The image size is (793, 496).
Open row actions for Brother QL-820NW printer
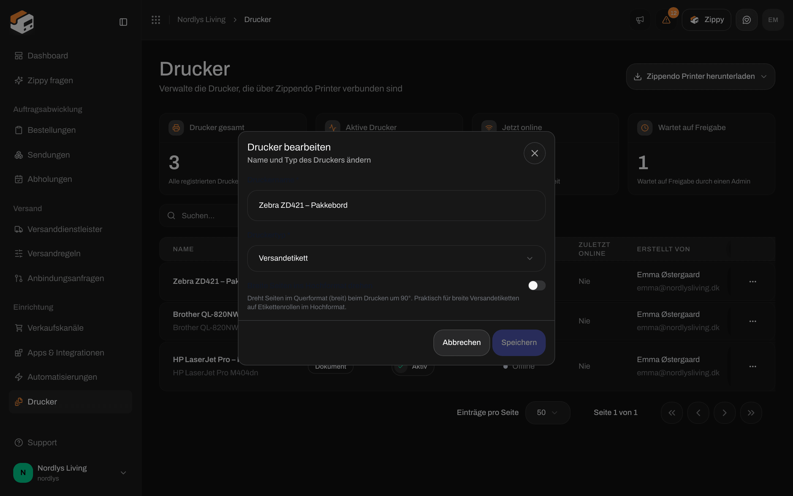(x=752, y=321)
